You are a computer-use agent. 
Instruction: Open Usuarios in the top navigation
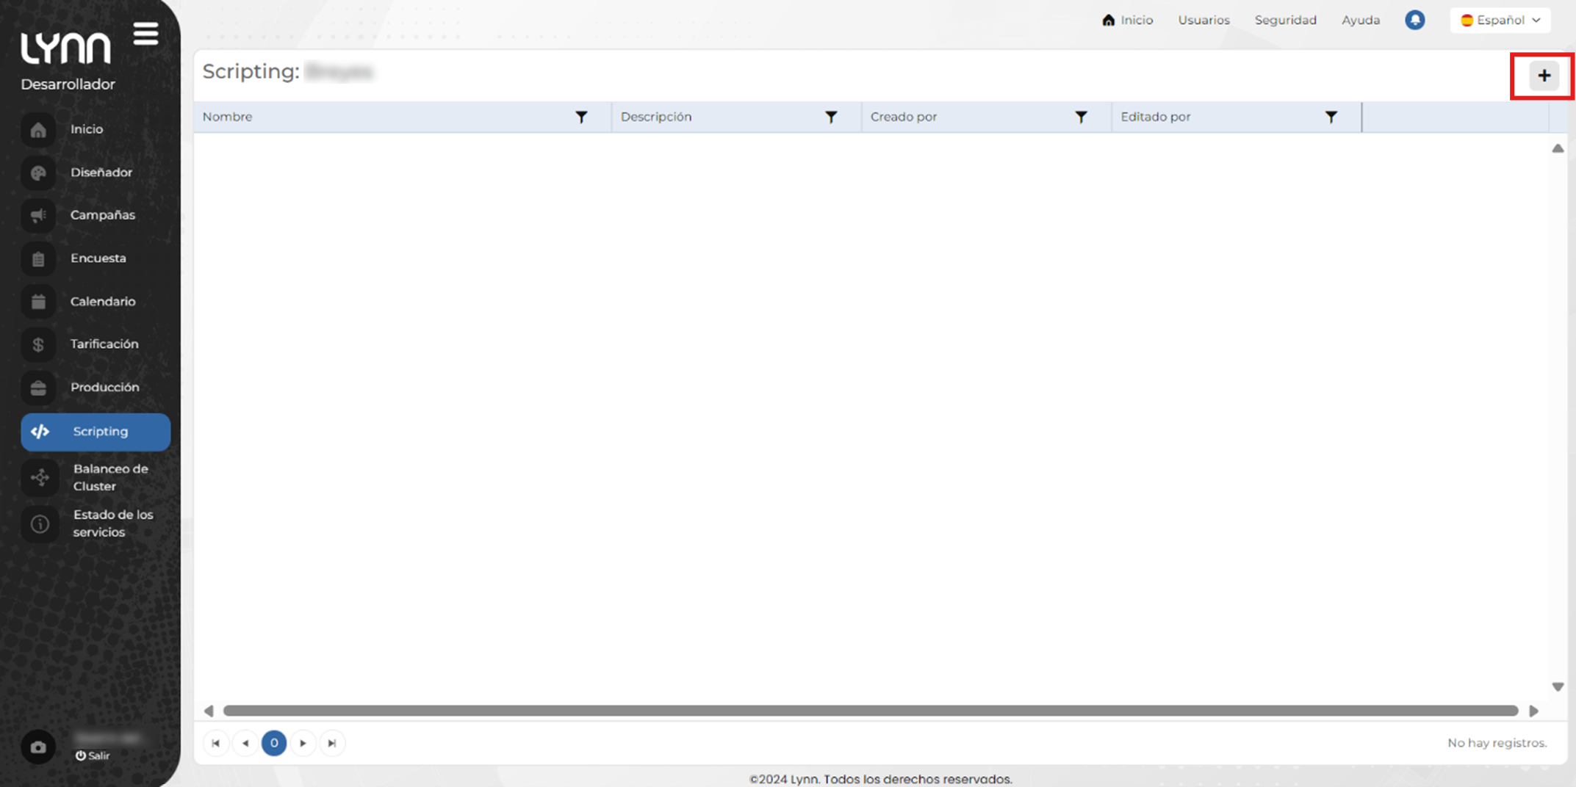[1203, 20]
